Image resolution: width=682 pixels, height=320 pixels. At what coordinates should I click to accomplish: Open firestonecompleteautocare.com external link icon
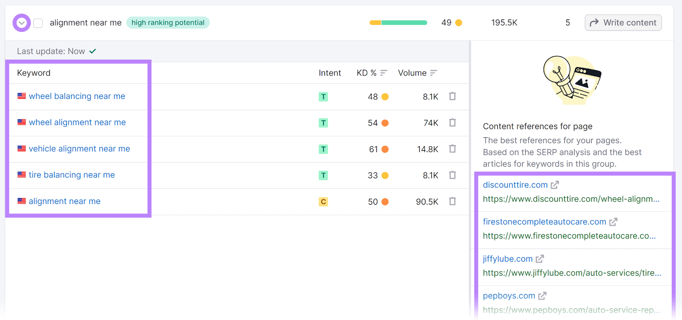click(613, 222)
